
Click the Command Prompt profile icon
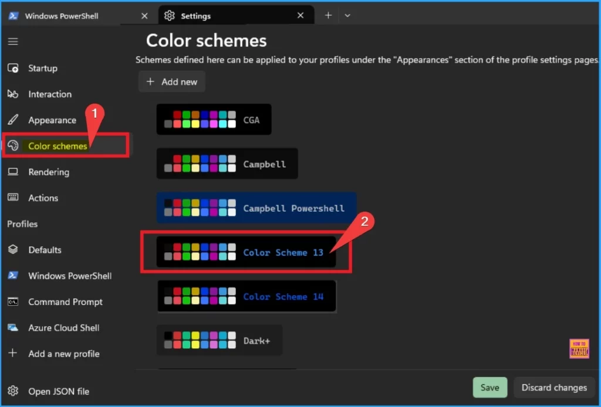click(x=13, y=301)
